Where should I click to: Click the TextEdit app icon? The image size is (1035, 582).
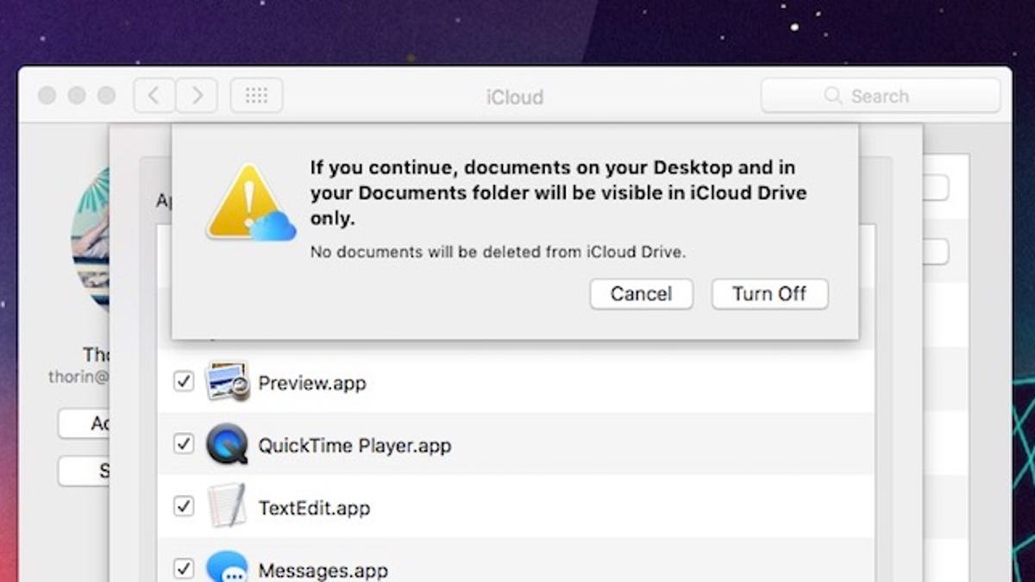pyautogui.click(x=227, y=506)
